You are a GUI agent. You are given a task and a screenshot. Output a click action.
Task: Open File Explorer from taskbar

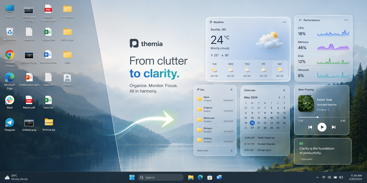[x=191, y=177]
